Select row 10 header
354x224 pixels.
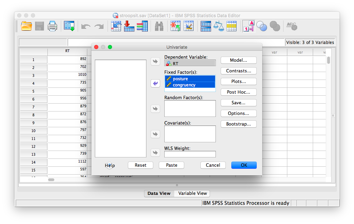(x=33, y=131)
